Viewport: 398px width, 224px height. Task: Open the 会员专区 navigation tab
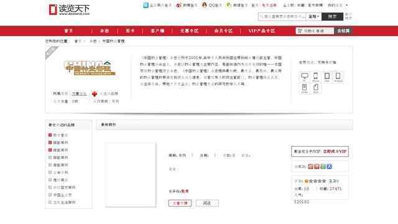(x=223, y=31)
